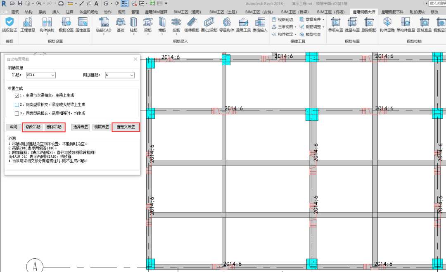Image resolution: width=446 pixels, height=272 pixels.
Task: Expand the arrow under 链接CAD
Action: (104, 34)
